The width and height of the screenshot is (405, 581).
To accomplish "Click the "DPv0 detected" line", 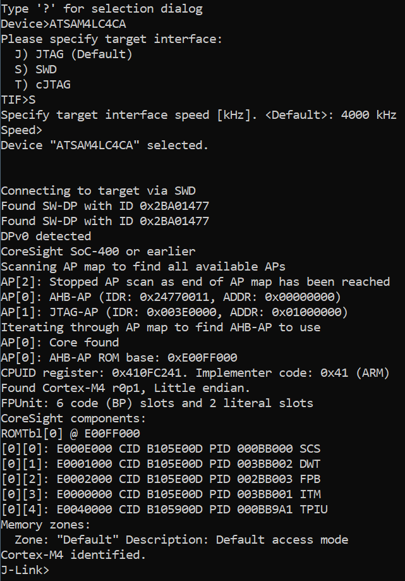I will click(x=46, y=236).
